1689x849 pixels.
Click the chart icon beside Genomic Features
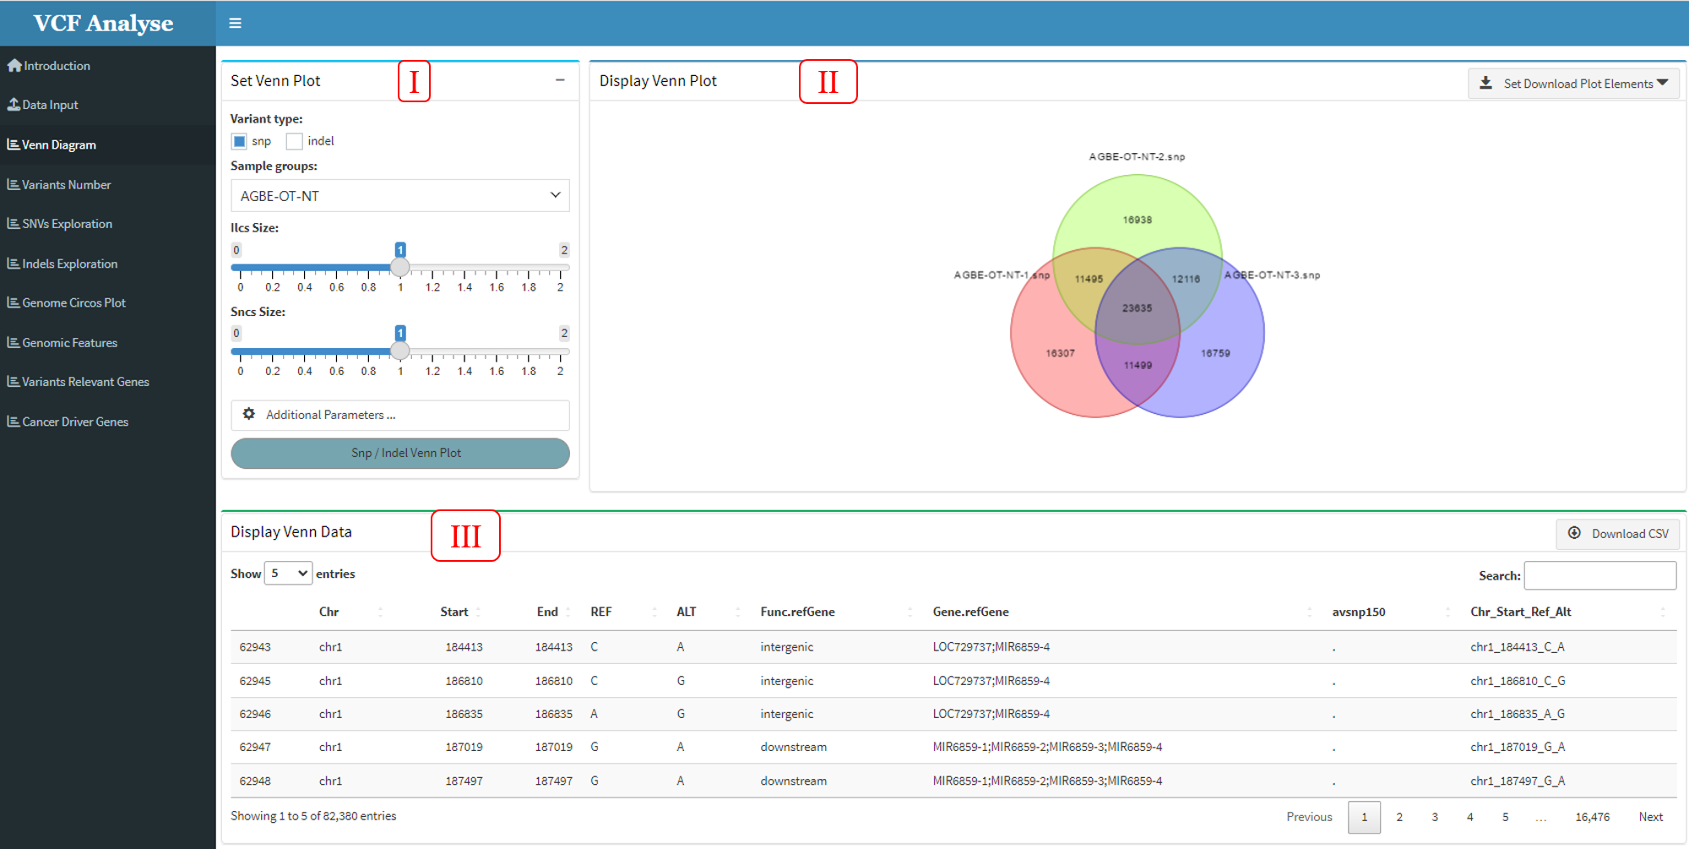tap(14, 342)
